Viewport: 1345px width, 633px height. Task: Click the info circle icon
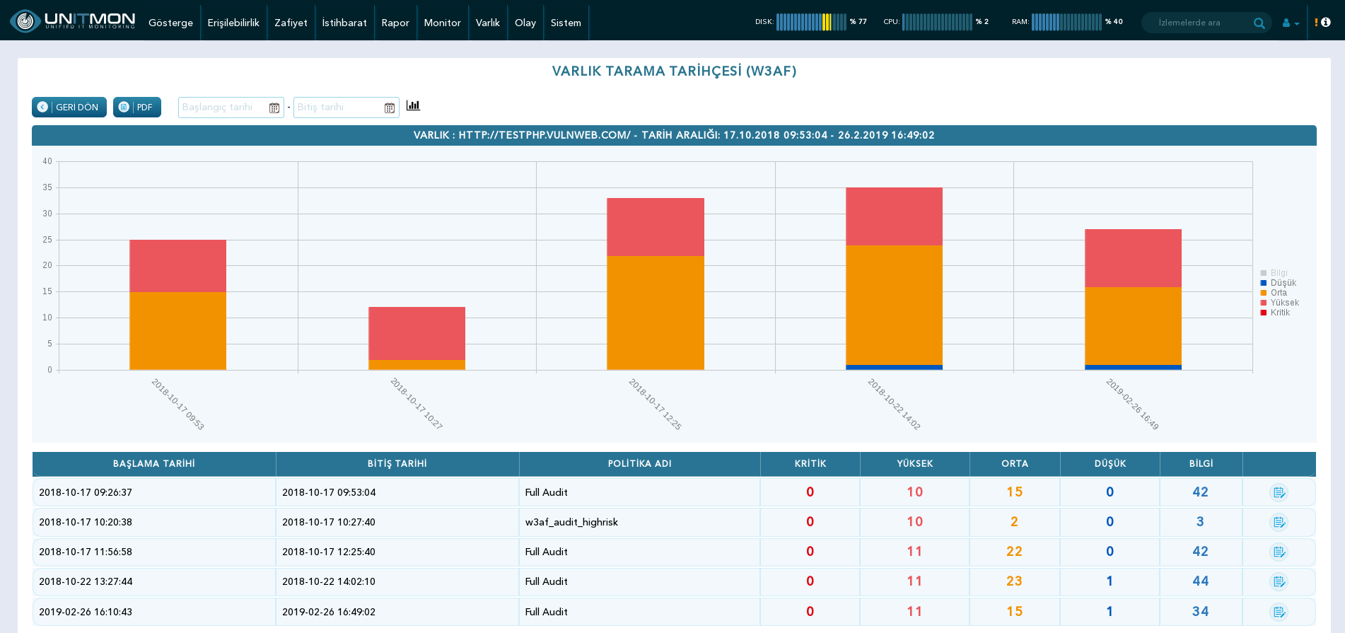tap(1326, 22)
